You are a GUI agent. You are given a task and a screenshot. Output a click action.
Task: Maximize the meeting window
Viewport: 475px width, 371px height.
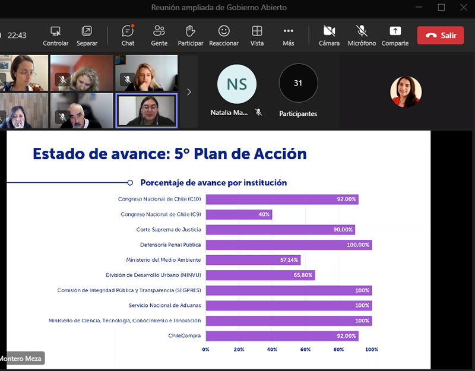[x=441, y=7]
